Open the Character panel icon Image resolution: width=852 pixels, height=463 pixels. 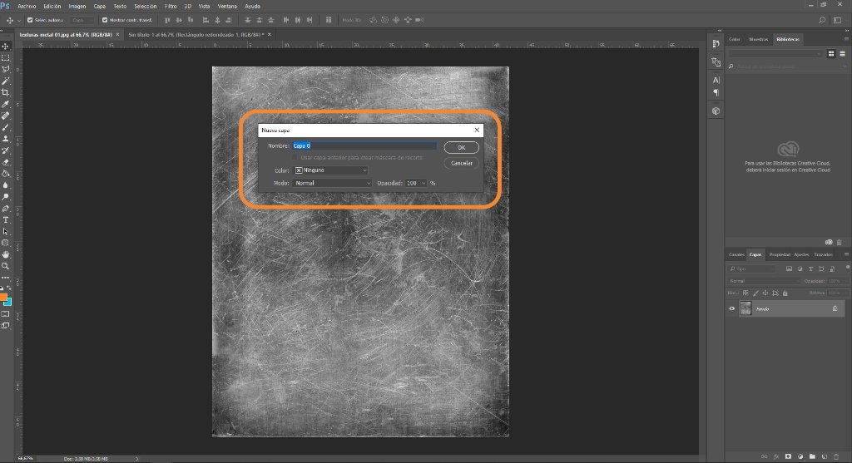pyautogui.click(x=716, y=80)
